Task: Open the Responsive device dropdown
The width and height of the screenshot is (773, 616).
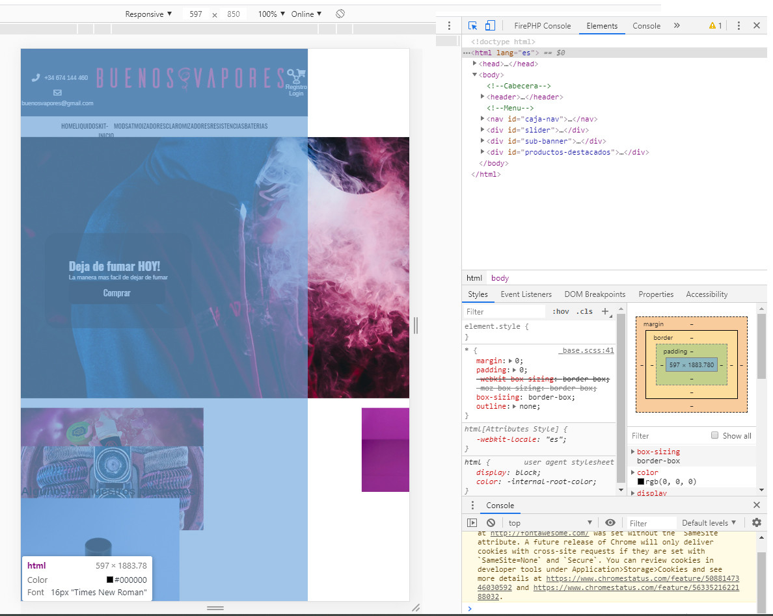Action: tap(148, 14)
